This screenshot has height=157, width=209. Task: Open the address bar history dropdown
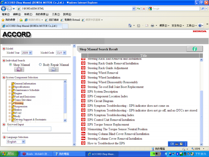tap(134, 9)
